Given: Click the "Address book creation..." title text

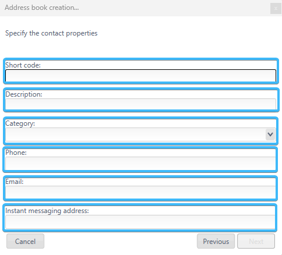Looking at the screenshot, I should click(x=41, y=8).
